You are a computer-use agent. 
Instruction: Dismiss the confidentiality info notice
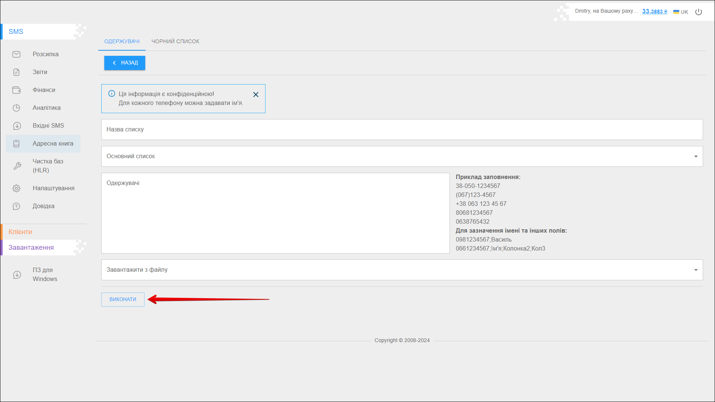click(256, 95)
